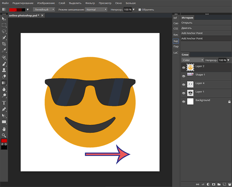This screenshot has height=187, width=232.
Task: Open the Пар paragraph panel
Action: 176,46
